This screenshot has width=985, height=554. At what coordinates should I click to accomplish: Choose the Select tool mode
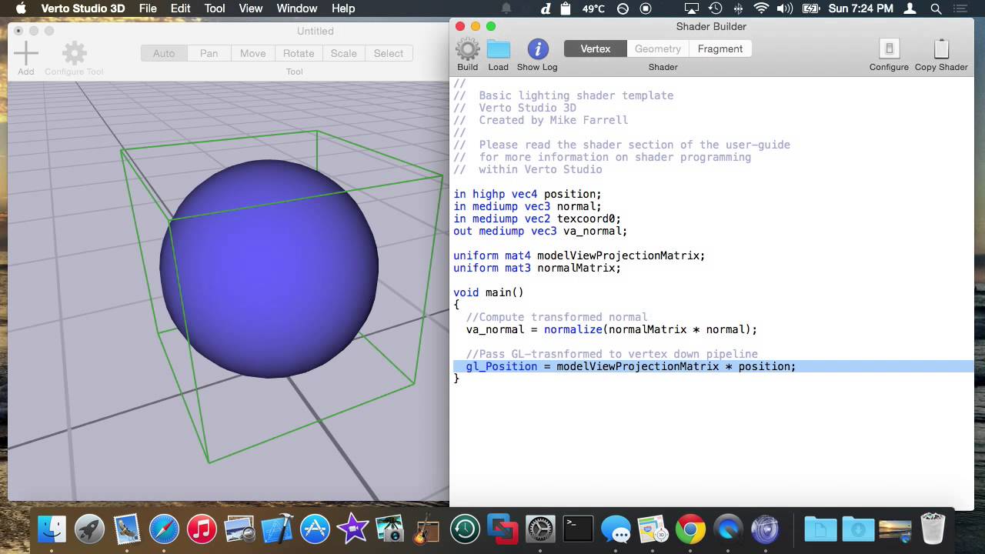point(389,53)
